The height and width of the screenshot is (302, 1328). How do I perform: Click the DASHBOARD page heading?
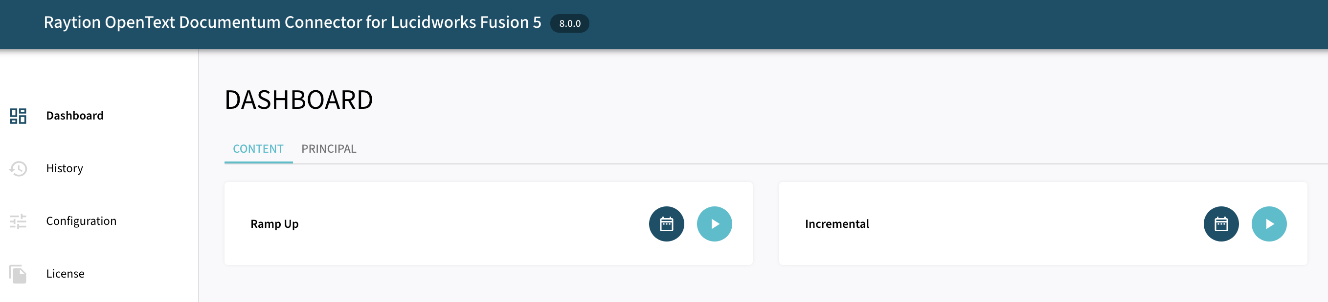click(x=299, y=100)
